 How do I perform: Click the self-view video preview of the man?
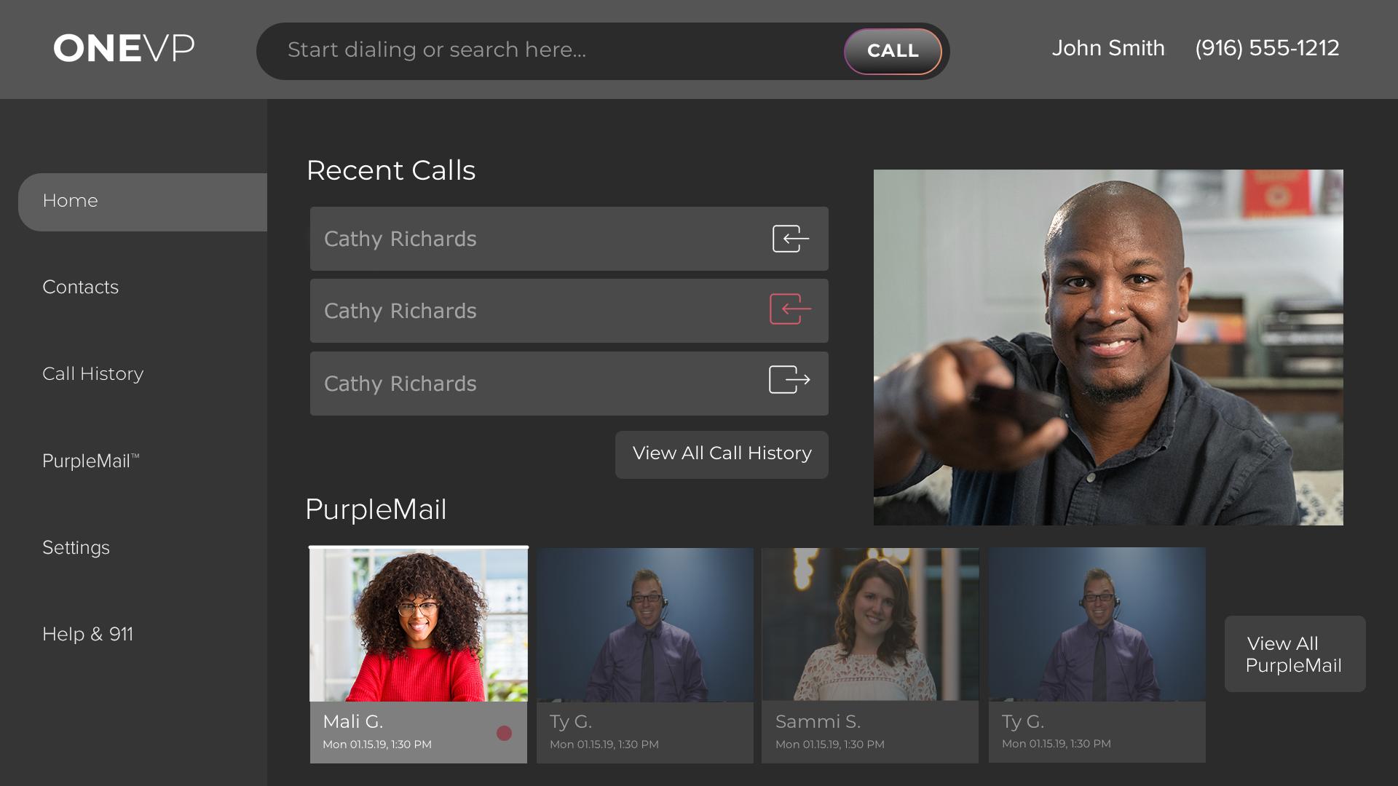pyautogui.click(x=1108, y=347)
